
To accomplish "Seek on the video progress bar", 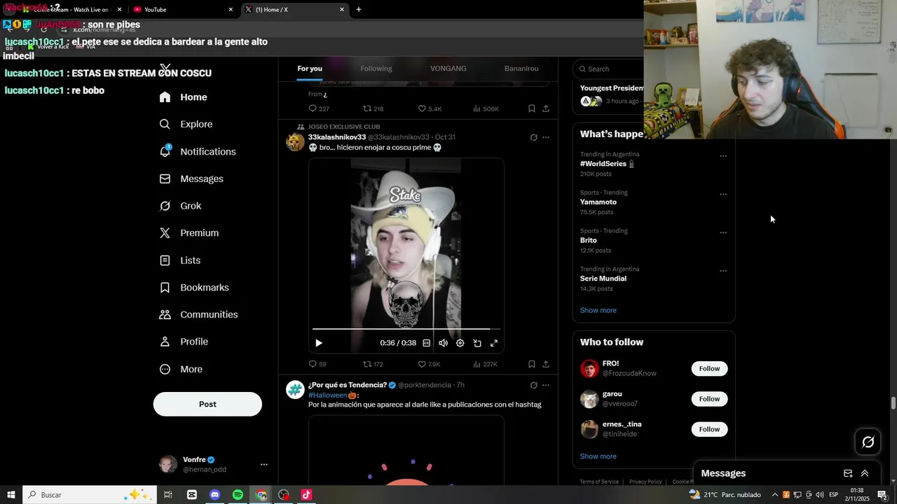I will 406,328.
